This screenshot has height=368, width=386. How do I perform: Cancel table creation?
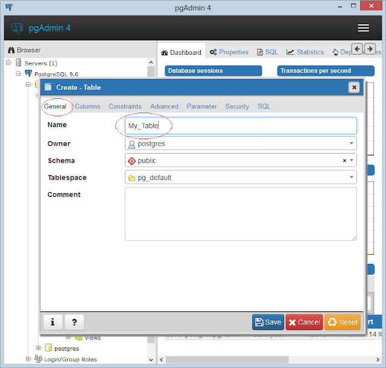pos(304,322)
